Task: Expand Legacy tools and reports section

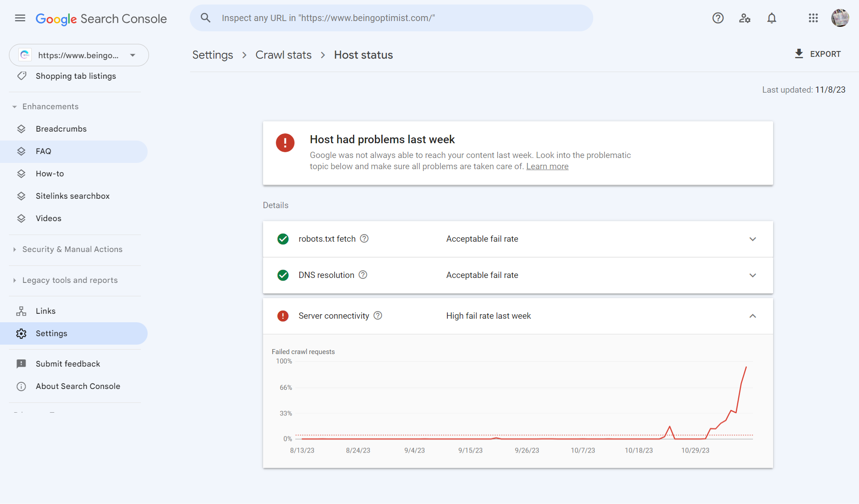Action: coord(65,280)
